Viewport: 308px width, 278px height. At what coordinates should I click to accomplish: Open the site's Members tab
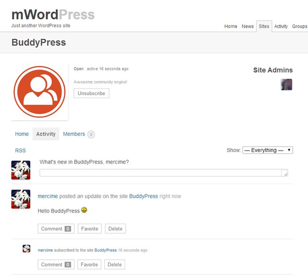(x=74, y=134)
